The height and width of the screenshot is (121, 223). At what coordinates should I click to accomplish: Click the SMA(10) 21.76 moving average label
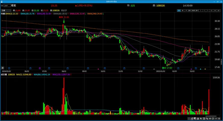27,14
